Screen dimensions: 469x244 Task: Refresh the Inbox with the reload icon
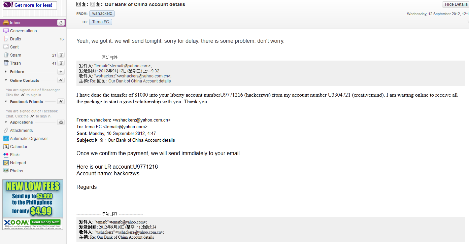click(x=61, y=23)
